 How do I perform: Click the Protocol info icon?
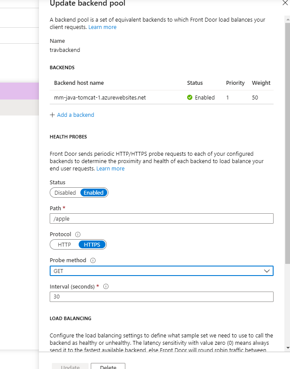[79, 234]
